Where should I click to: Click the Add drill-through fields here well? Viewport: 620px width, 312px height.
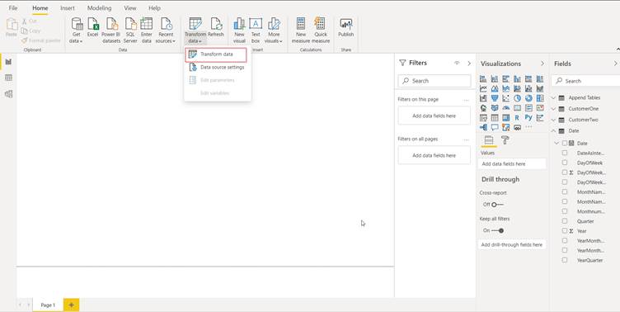(512, 244)
